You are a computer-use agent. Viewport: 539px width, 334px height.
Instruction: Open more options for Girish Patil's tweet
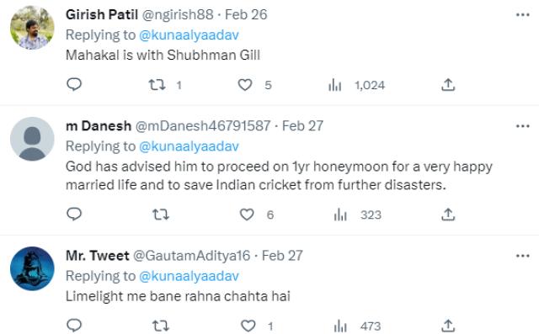click(522, 15)
